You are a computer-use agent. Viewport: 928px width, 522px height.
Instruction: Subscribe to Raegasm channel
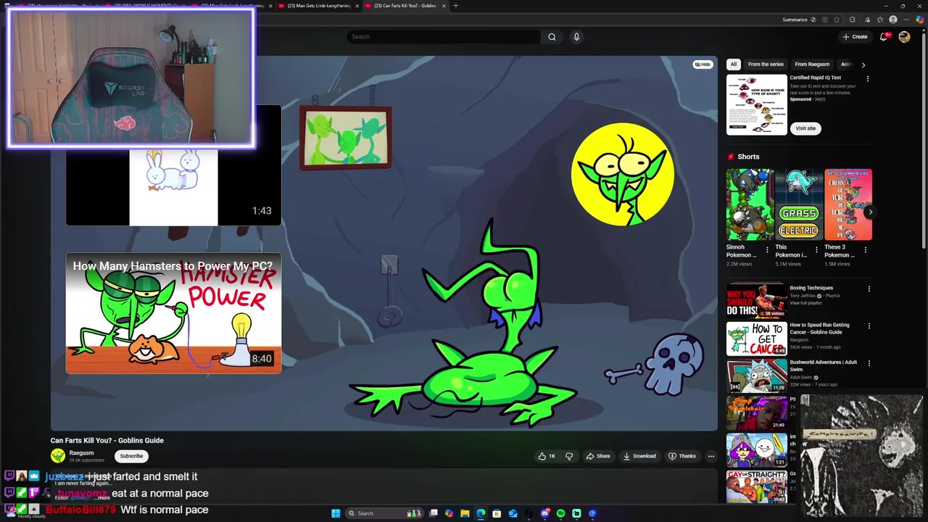[131, 456]
